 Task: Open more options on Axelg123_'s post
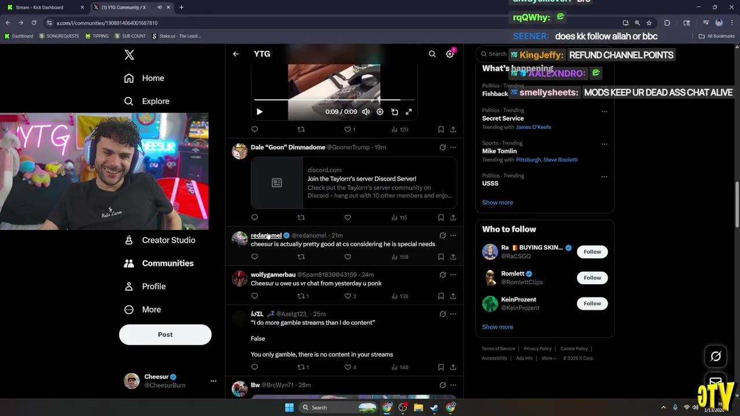(x=453, y=314)
